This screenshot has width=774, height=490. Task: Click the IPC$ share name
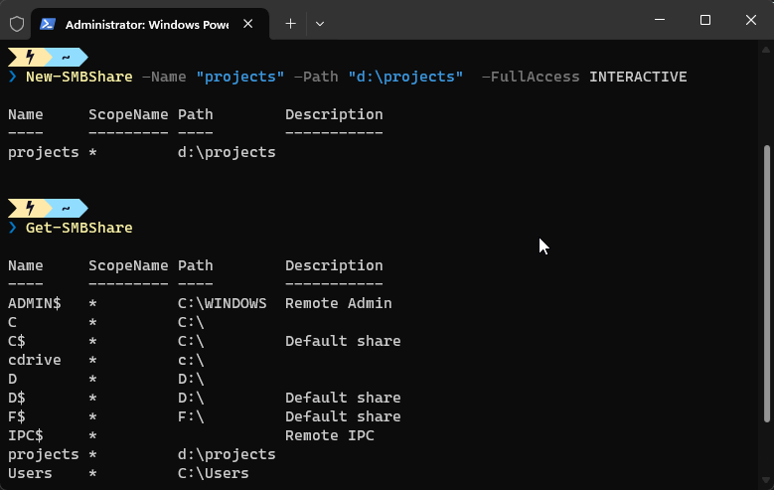[x=26, y=435]
